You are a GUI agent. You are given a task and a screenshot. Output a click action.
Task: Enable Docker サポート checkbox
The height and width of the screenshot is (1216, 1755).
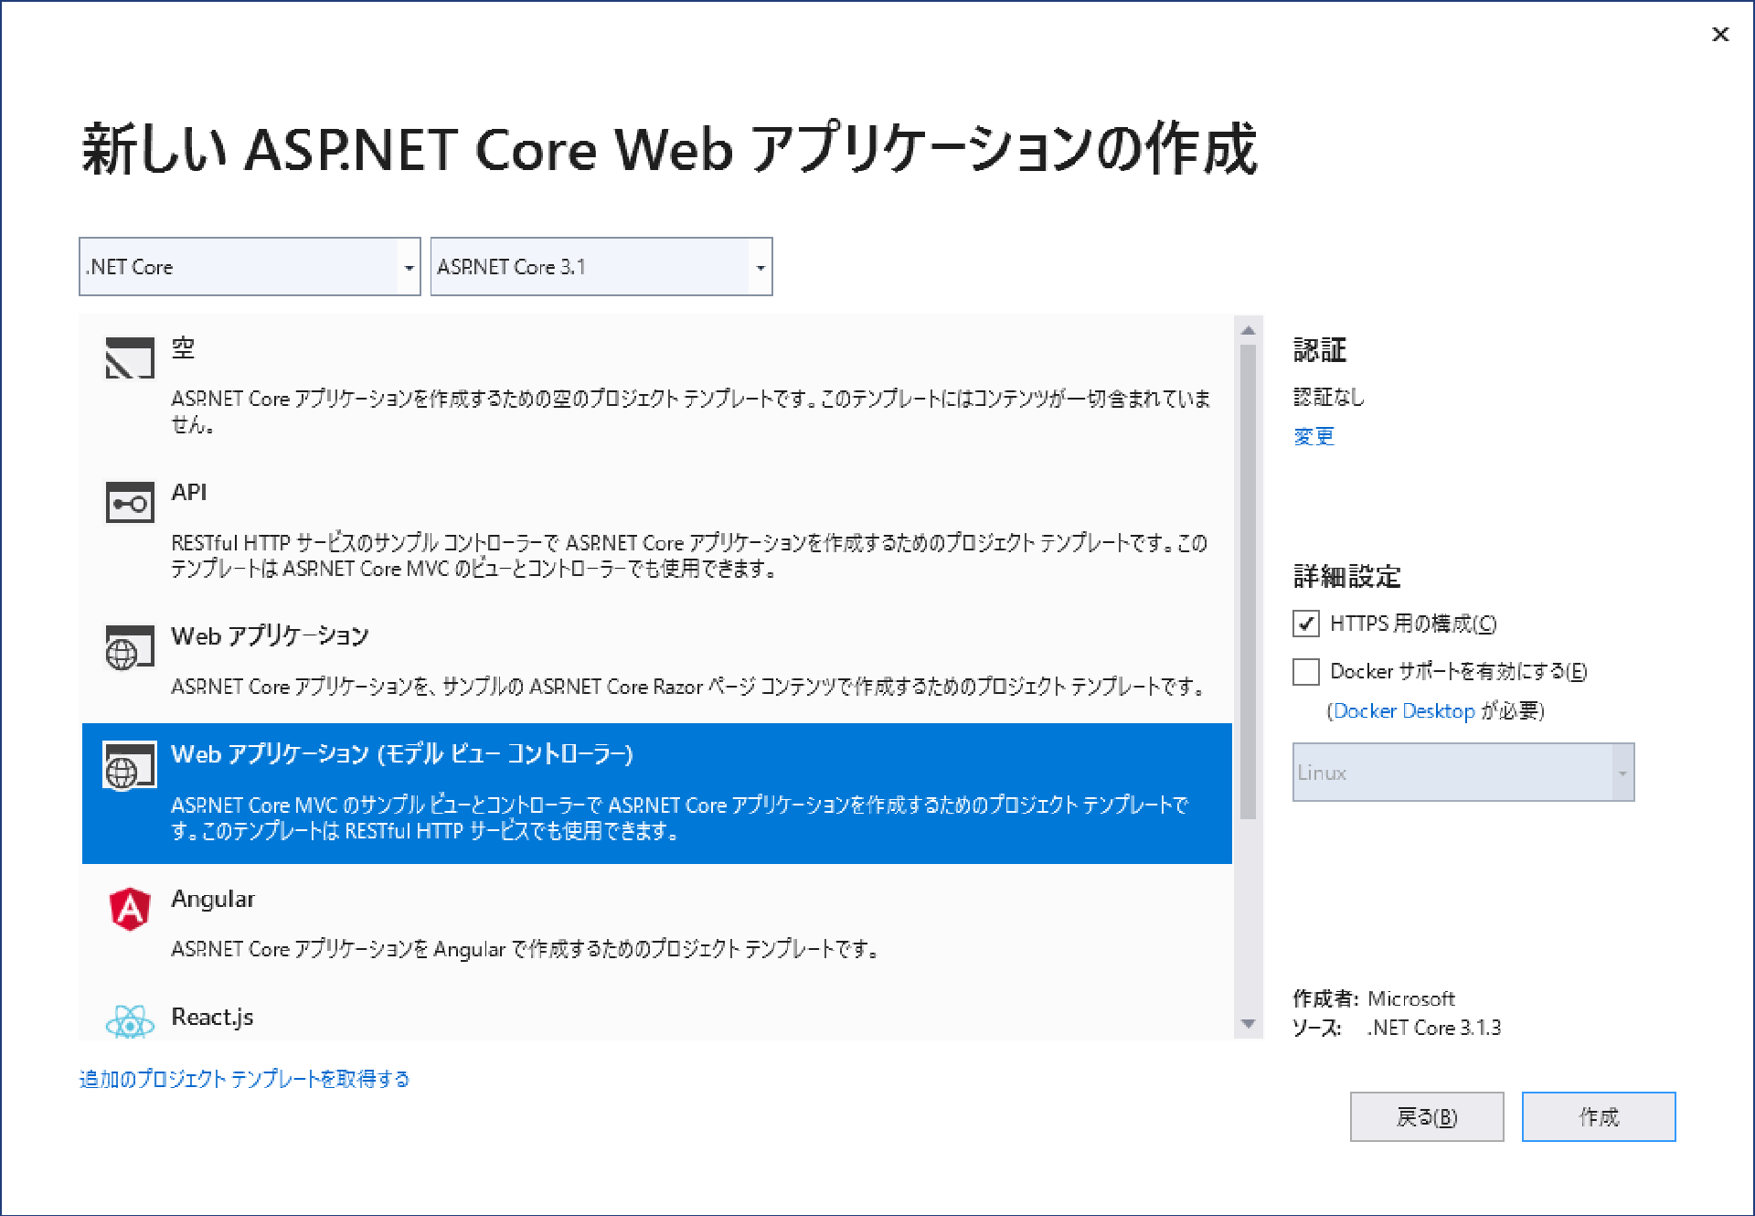1305,671
